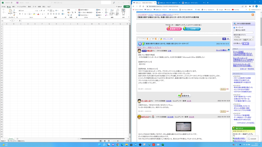Open the ファイル menu in Excel
Screen dimensions: 262x147
pos(3,7)
